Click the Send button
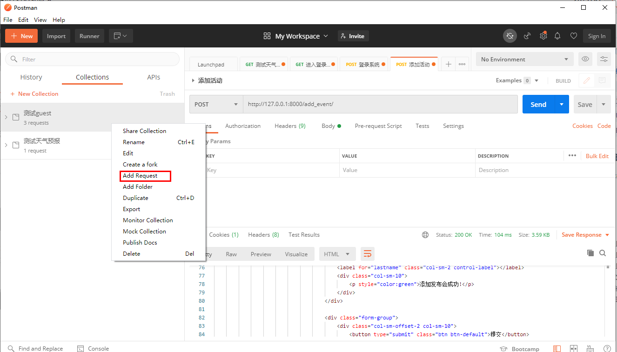 point(538,104)
